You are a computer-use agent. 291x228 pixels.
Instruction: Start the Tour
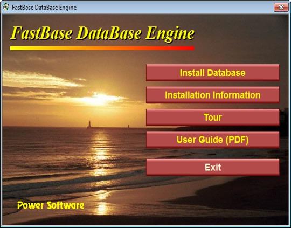[x=213, y=118]
